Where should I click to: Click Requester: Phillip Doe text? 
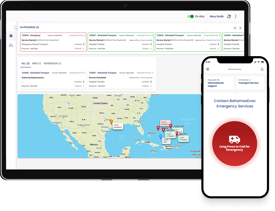pos(165,48)
